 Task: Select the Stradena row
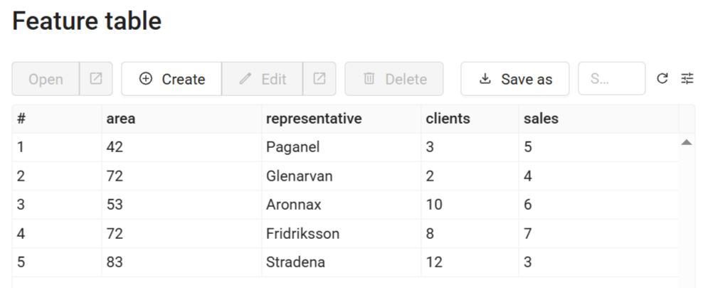tap(295, 262)
